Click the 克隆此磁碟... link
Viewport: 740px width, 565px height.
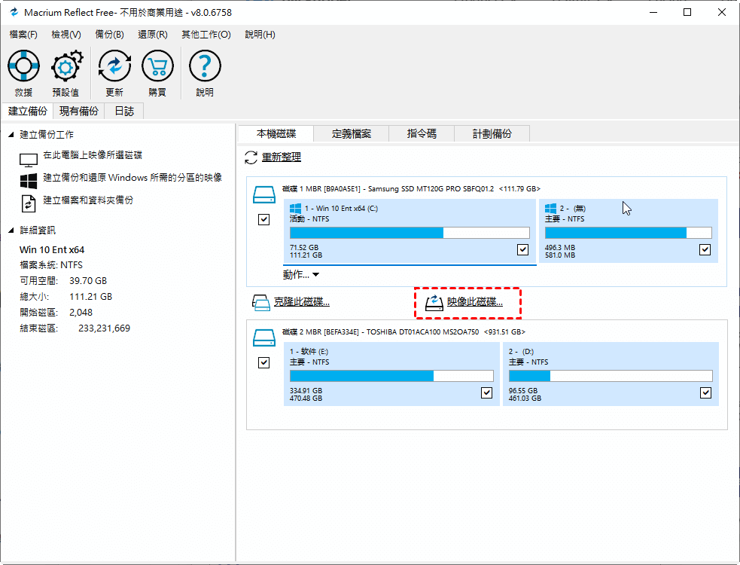(302, 302)
